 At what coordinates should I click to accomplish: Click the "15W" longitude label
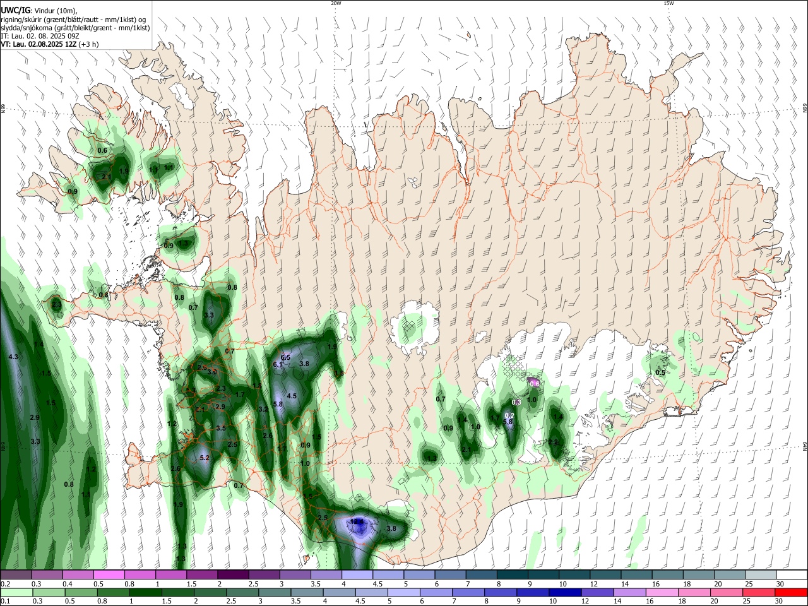[x=668, y=3]
